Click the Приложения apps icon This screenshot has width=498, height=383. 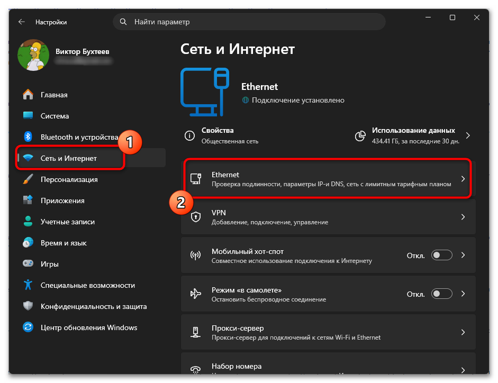tap(28, 200)
